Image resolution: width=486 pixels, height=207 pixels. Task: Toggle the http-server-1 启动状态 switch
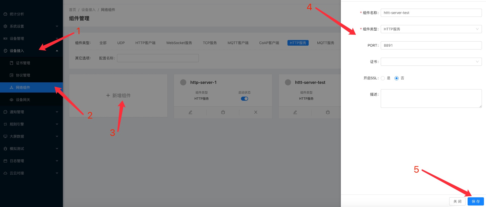pyautogui.click(x=245, y=99)
